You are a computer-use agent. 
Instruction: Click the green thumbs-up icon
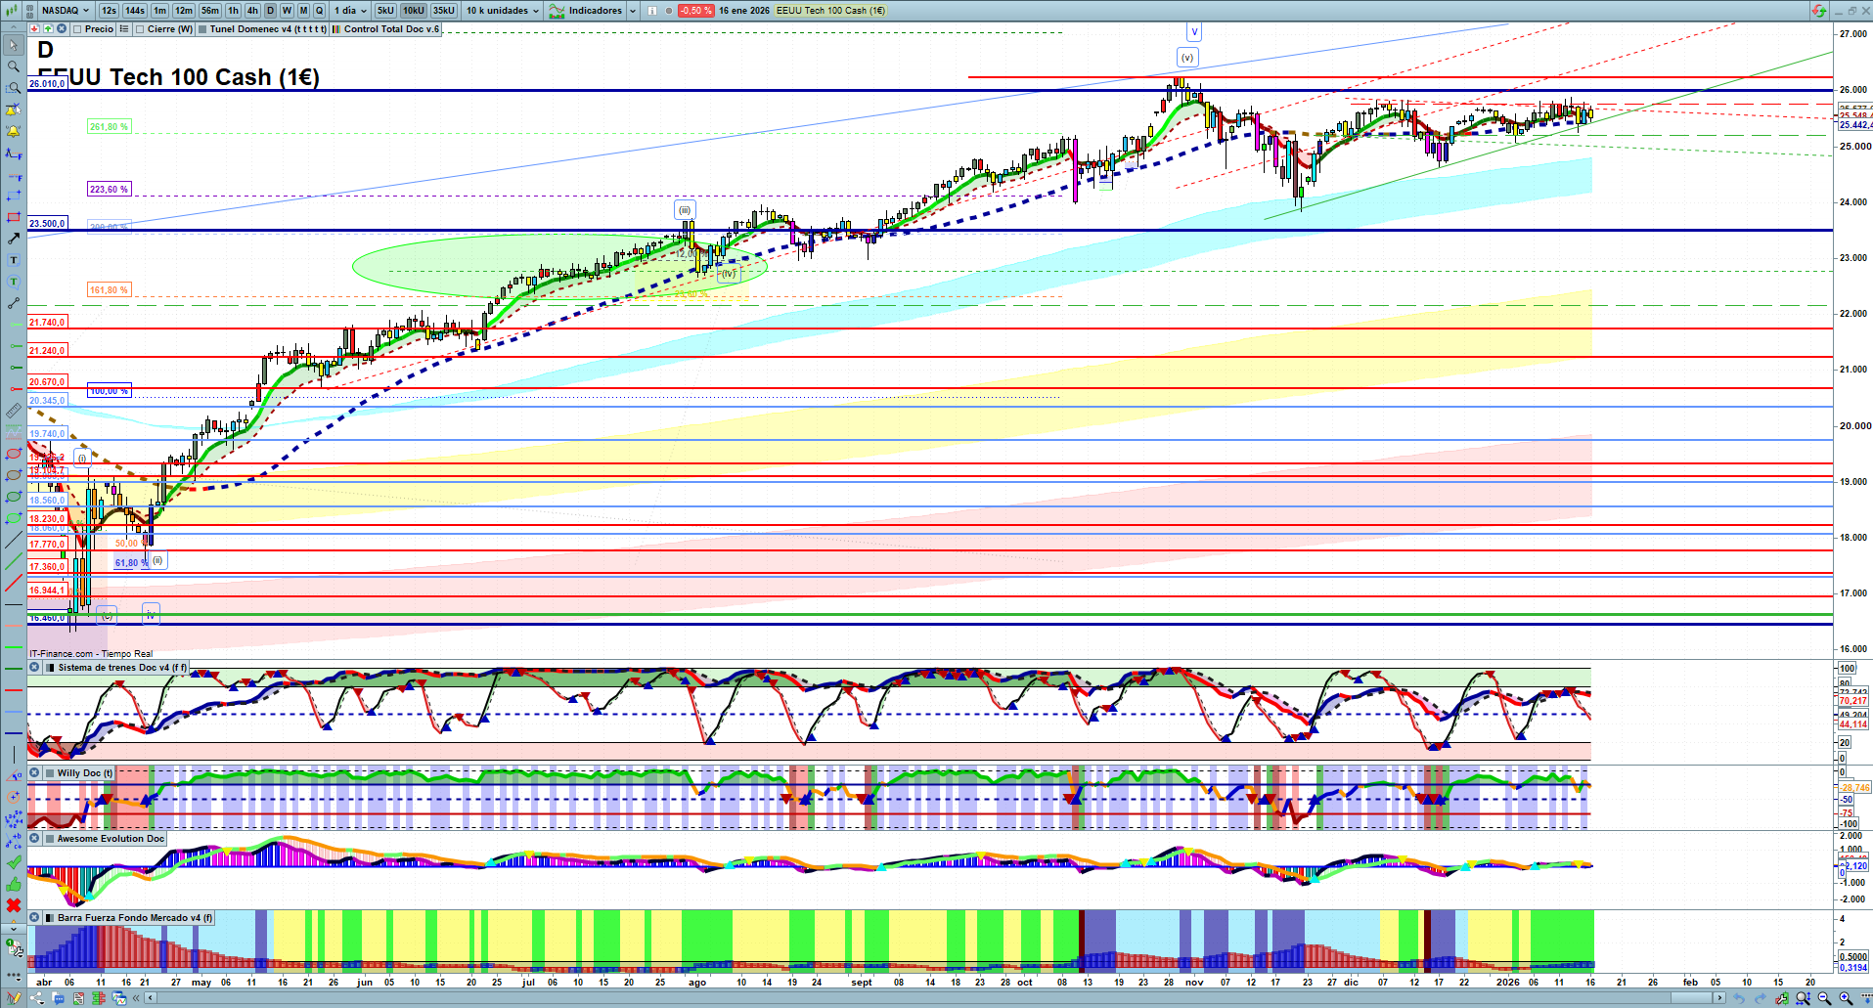pyautogui.click(x=14, y=884)
